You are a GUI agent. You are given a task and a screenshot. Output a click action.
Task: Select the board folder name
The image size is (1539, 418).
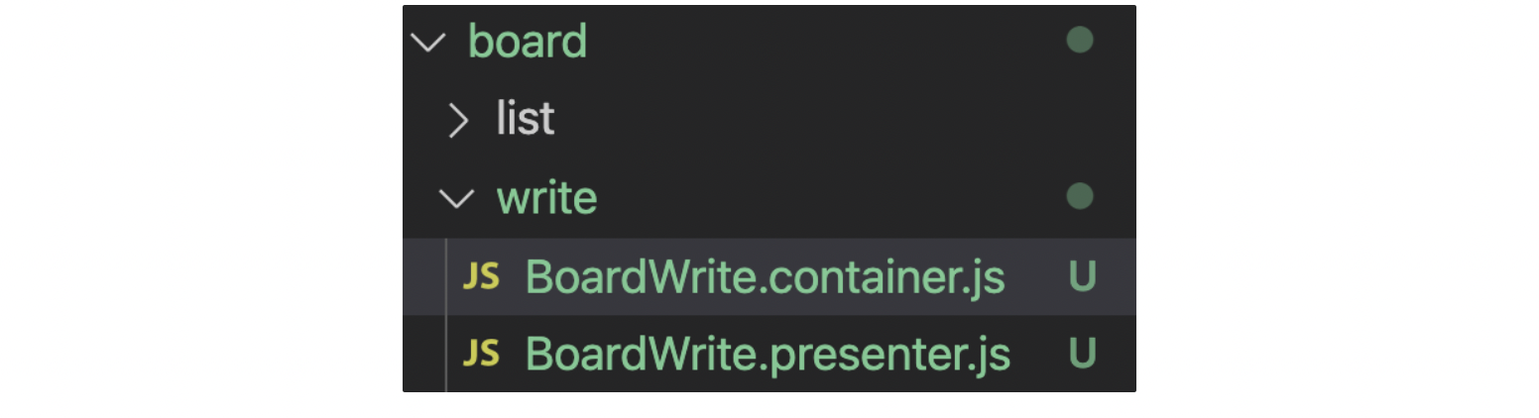pos(528,42)
